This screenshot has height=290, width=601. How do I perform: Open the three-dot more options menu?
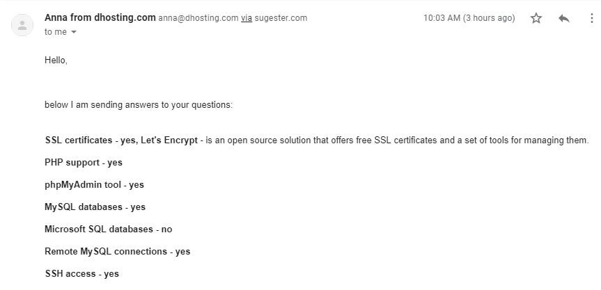pos(592,18)
